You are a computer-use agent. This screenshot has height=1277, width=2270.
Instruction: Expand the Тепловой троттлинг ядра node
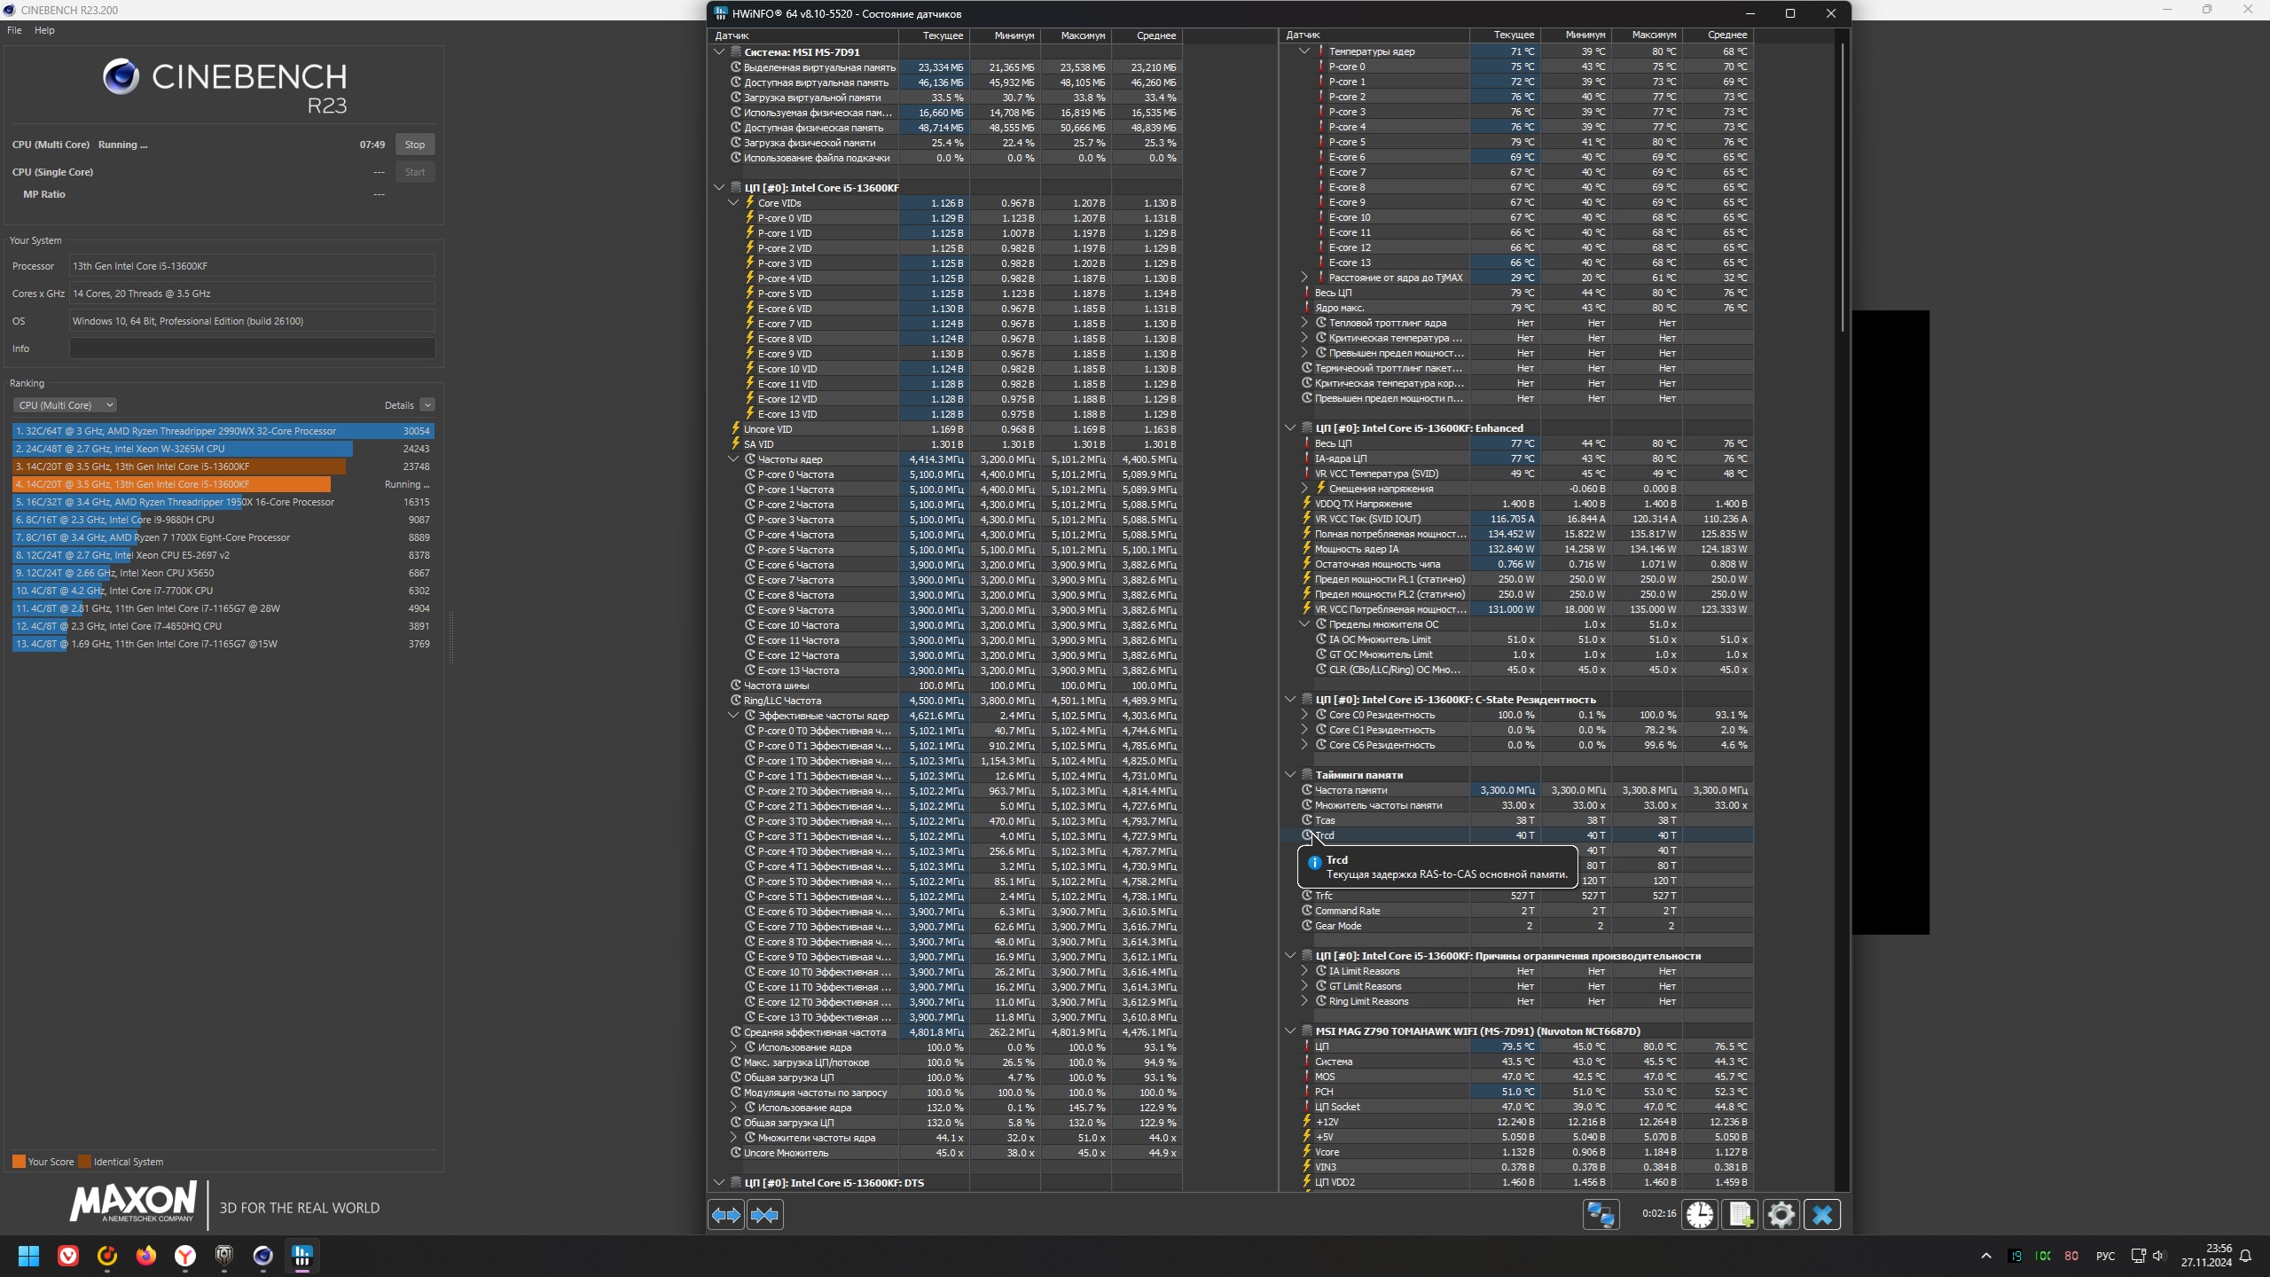[1304, 323]
